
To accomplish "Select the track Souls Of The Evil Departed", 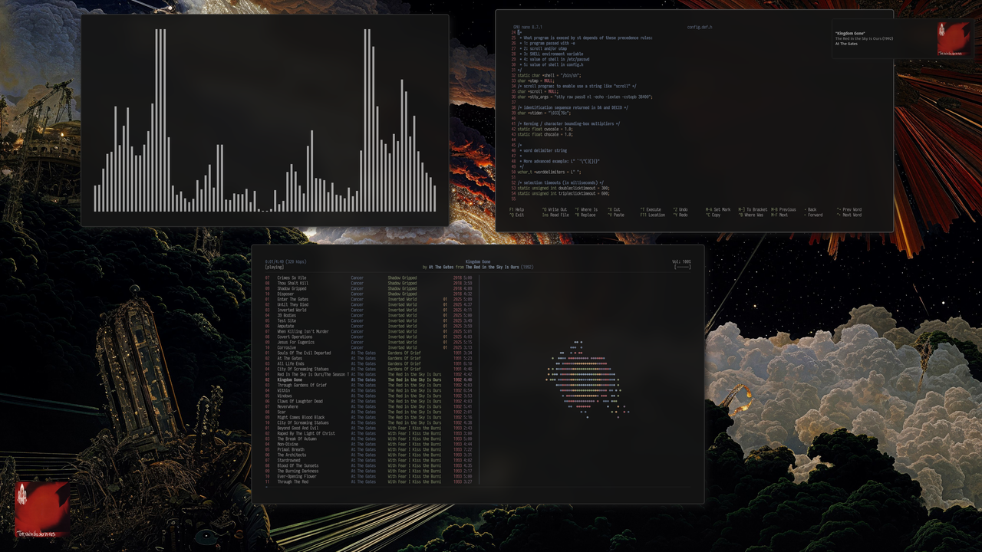I will pos(368,353).
